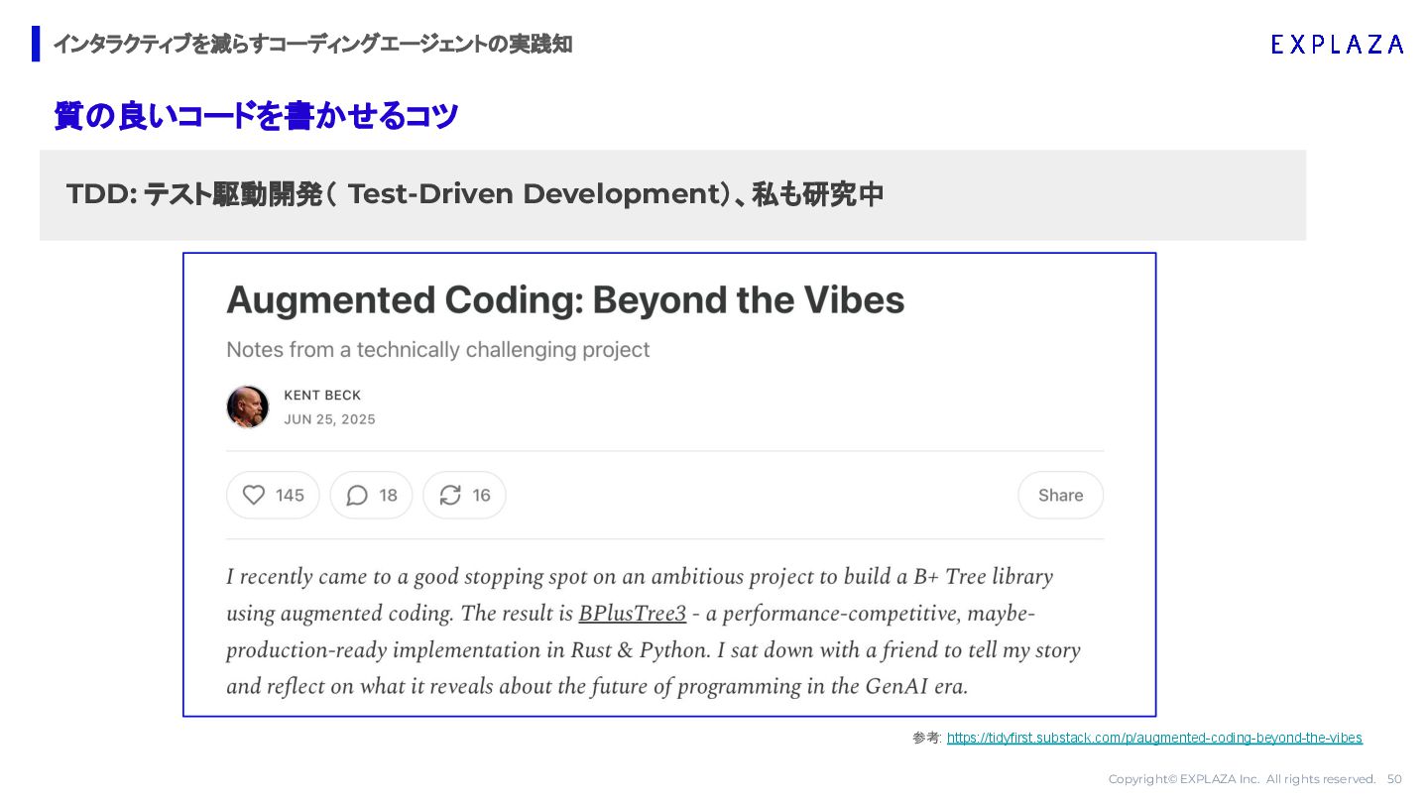
Task: Click the article title Augmented Coding: Beyond the Vibes
Action: [565, 299]
